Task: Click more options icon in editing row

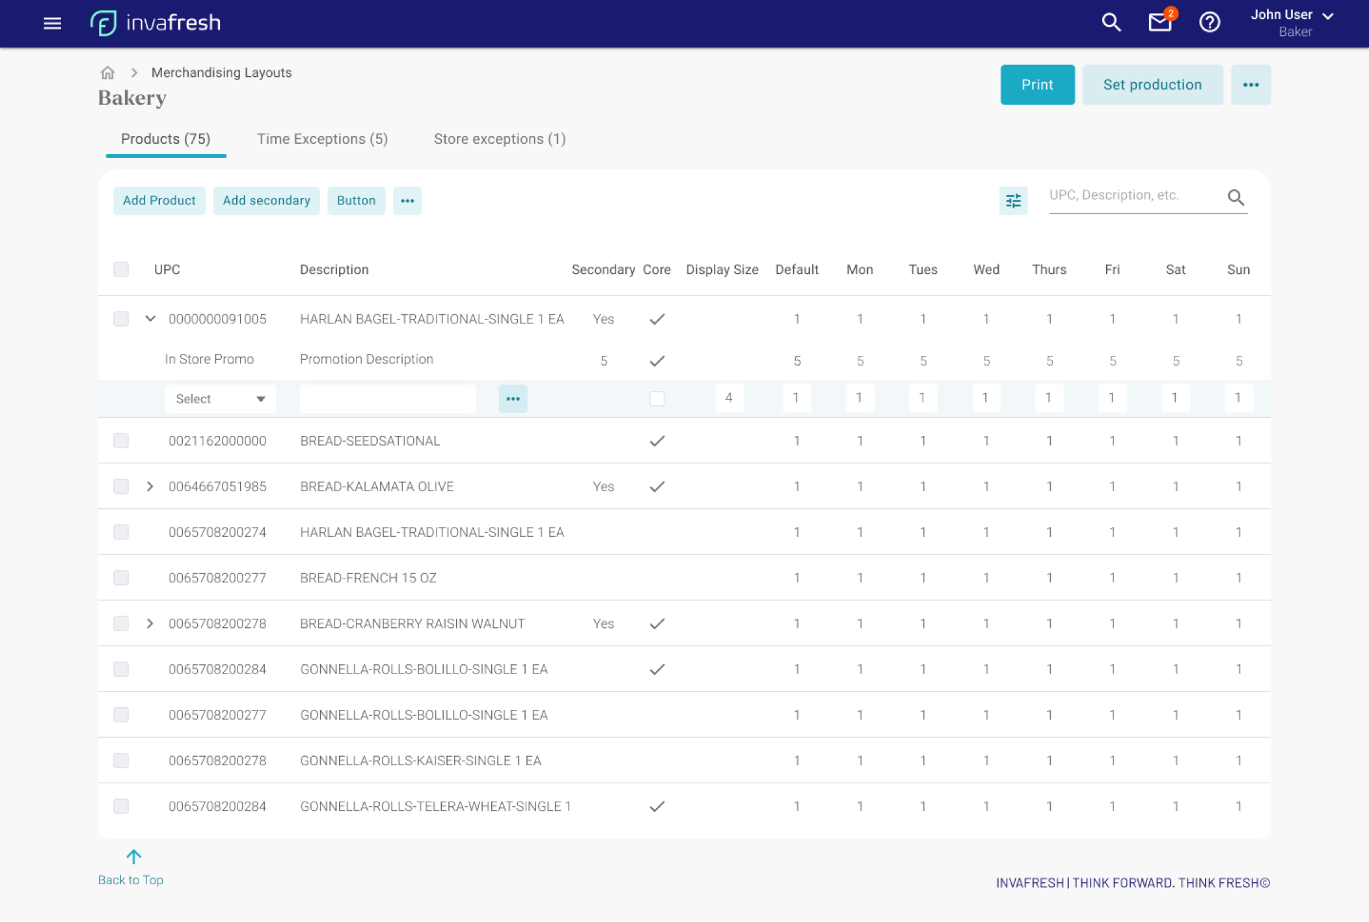Action: 513,399
